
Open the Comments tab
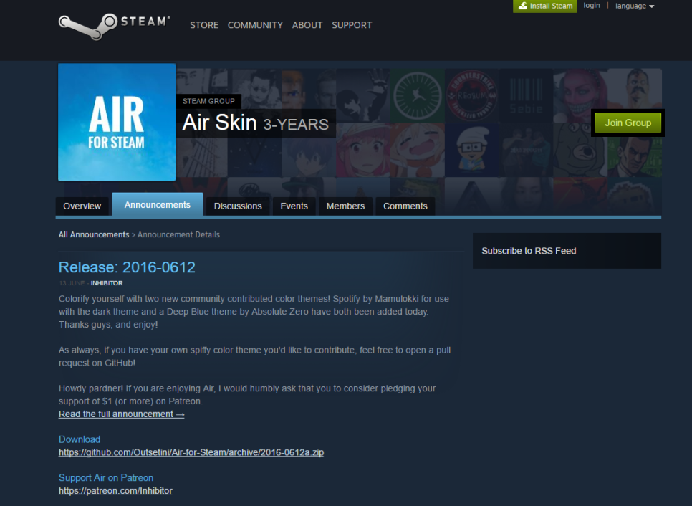coord(405,206)
